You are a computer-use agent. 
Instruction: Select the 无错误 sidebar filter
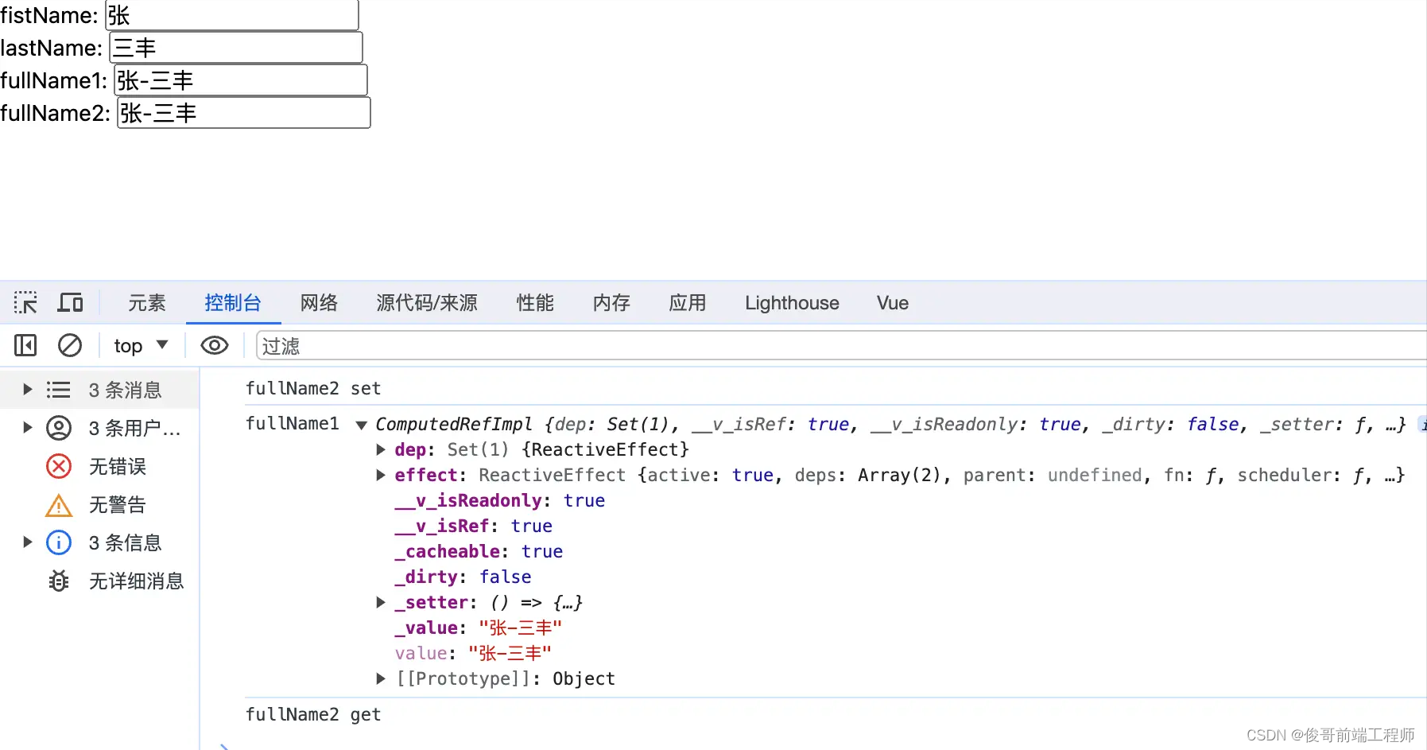click(x=99, y=466)
